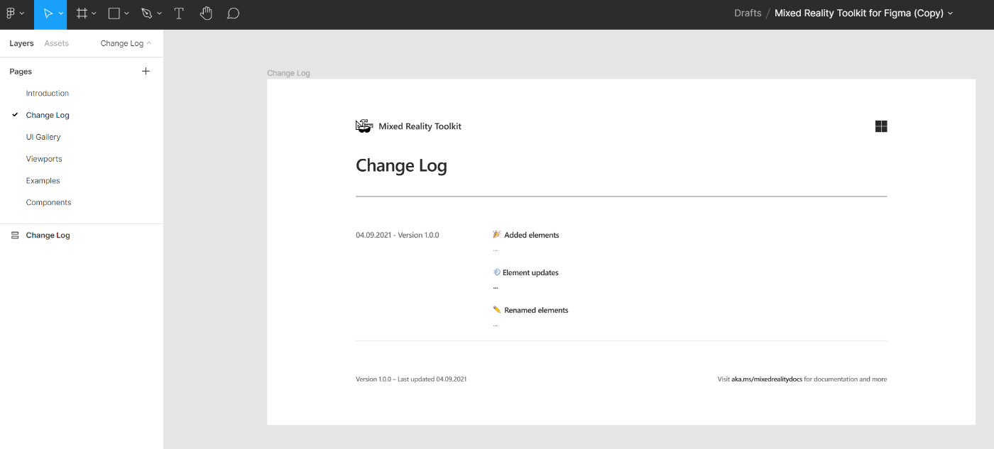Click the aka.ms/mixedrealitydocs link

767,379
